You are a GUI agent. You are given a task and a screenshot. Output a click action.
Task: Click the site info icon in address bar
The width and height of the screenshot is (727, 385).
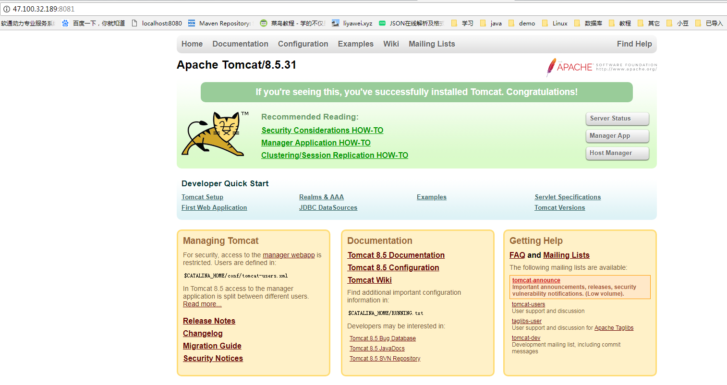coord(6,9)
